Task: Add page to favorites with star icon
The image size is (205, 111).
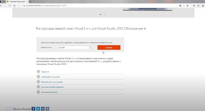Action: 188,6
